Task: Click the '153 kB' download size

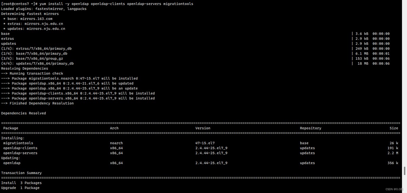Action: coord(362,58)
